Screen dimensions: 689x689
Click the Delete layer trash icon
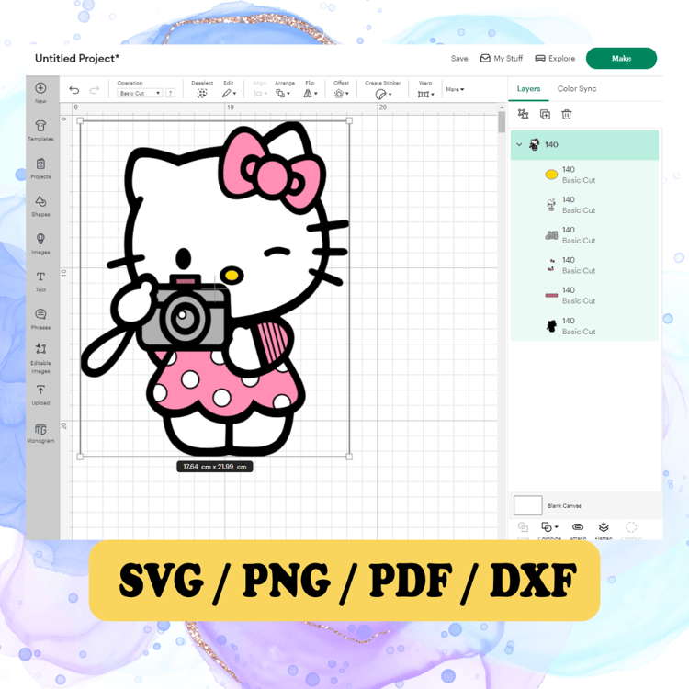click(567, 114)
